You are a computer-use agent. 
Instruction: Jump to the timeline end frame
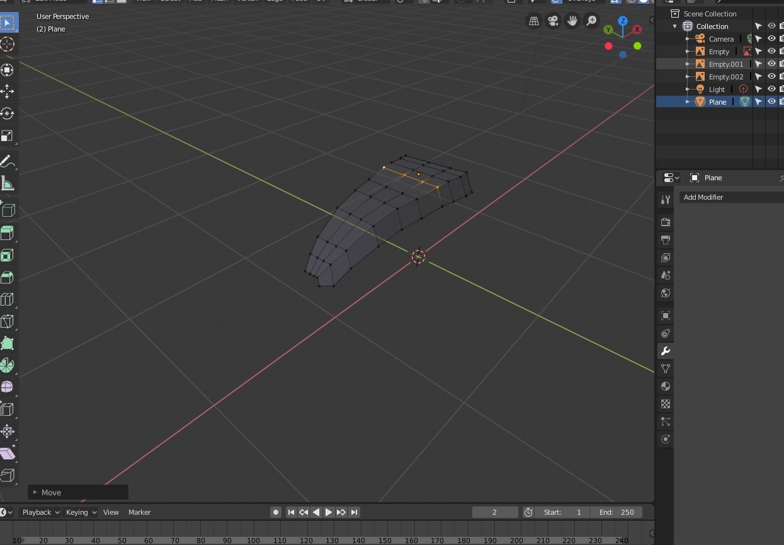(354, 512)
